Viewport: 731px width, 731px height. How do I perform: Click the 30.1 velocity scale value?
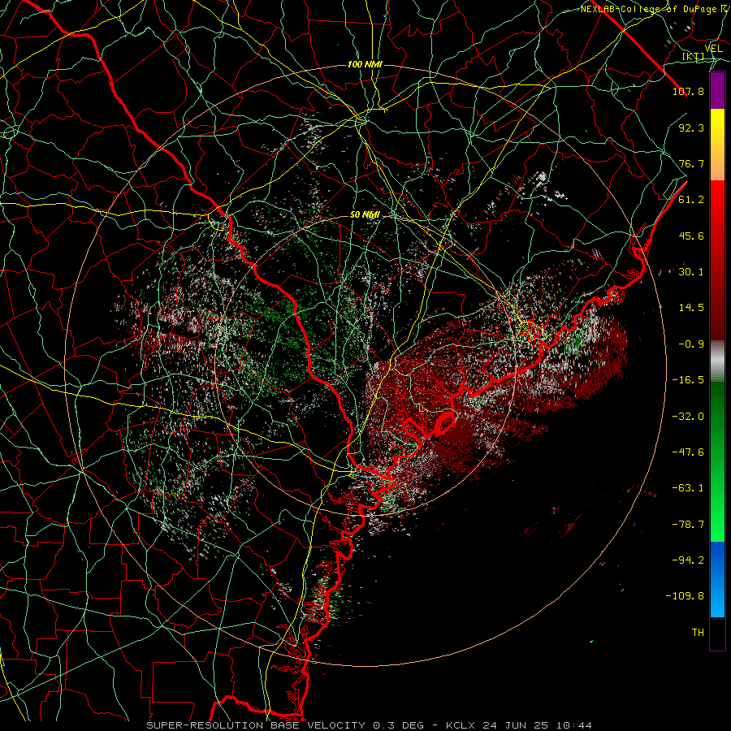click(691, 272)
